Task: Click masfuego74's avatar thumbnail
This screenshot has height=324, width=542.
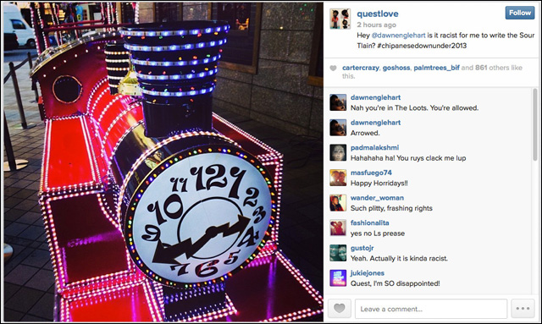Action: tap(338, 178)
